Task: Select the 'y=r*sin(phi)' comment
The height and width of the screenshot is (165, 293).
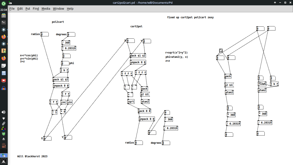Action: click(29, 58)
